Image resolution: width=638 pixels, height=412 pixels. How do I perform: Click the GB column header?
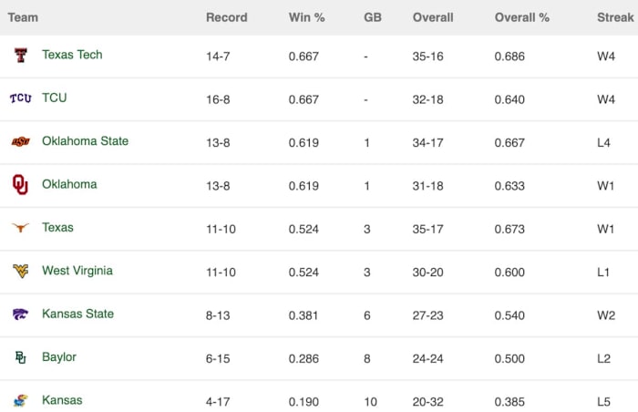point(373,17)
